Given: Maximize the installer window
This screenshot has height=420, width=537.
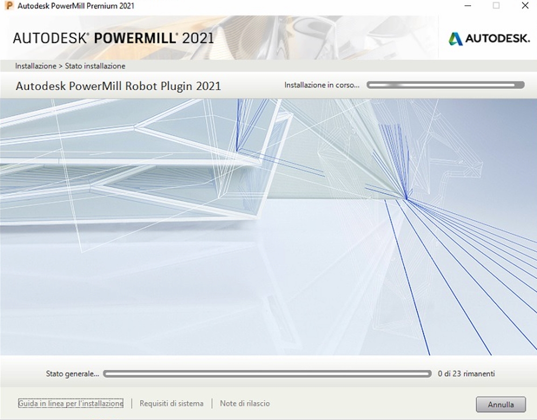Looking at the screenshot, I should (496, 6).
